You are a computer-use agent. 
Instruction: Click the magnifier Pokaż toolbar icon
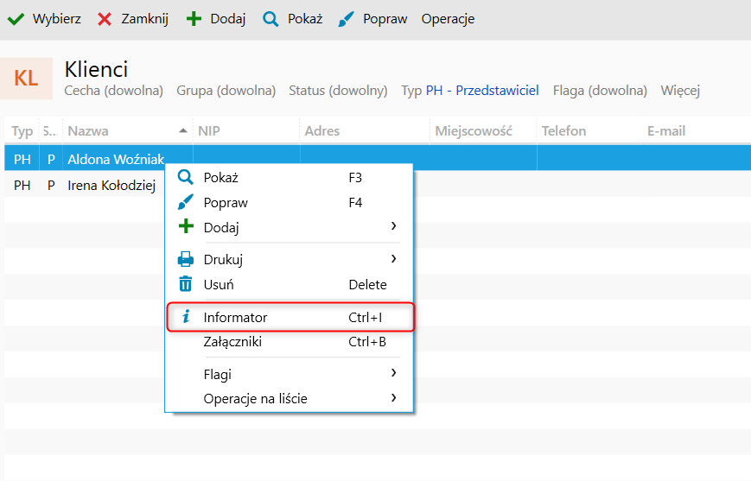click(270, 19)
